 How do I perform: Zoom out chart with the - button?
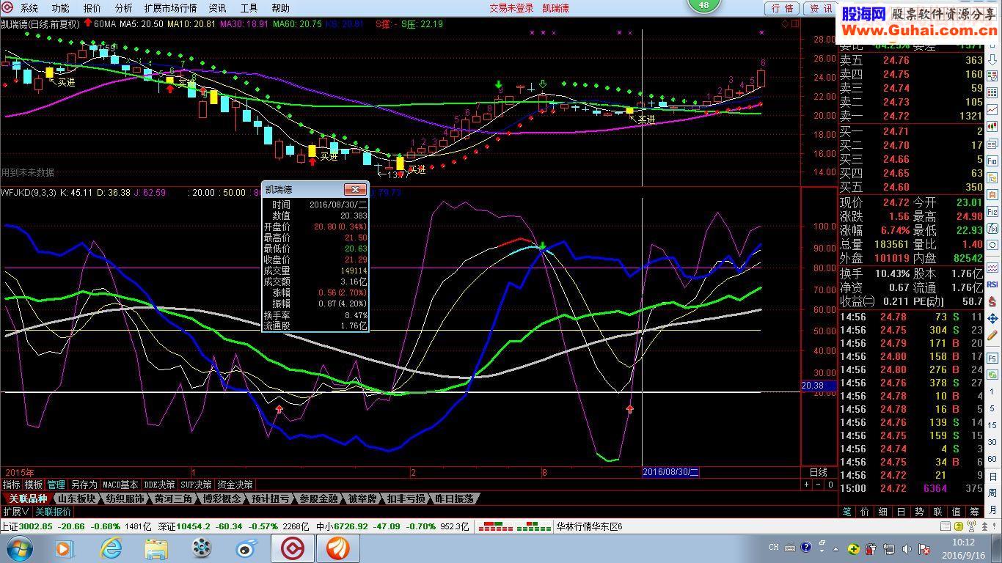[818, 485]
